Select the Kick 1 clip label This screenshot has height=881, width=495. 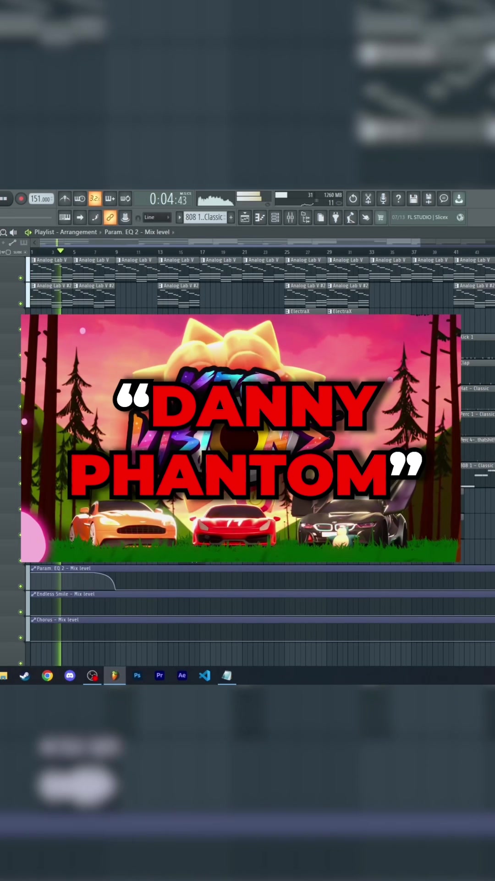point(467,337)
